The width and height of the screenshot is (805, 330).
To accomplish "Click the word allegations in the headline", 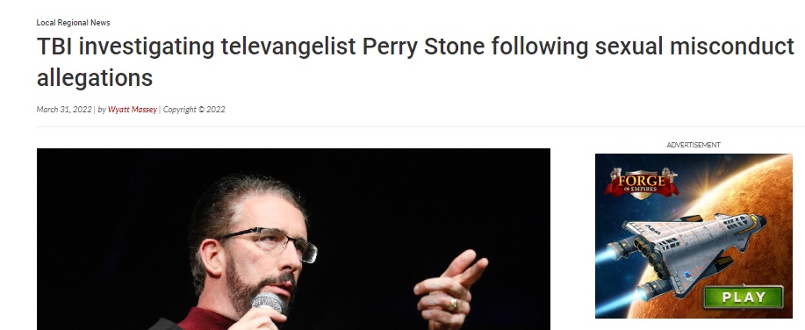I will [x=95, y=78].
